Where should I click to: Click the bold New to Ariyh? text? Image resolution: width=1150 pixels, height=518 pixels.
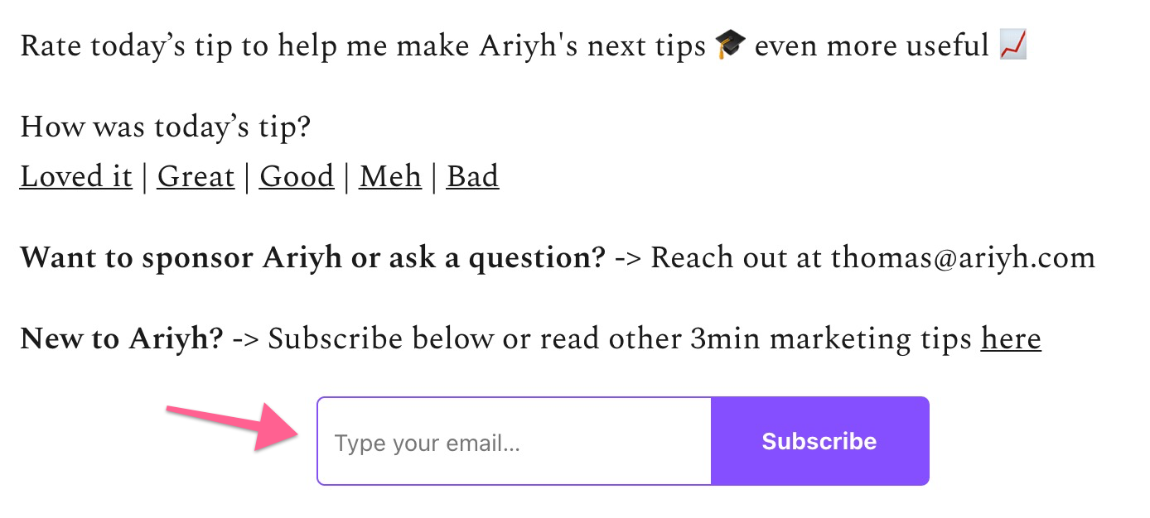pyautogui.click(x=122, y=339)
